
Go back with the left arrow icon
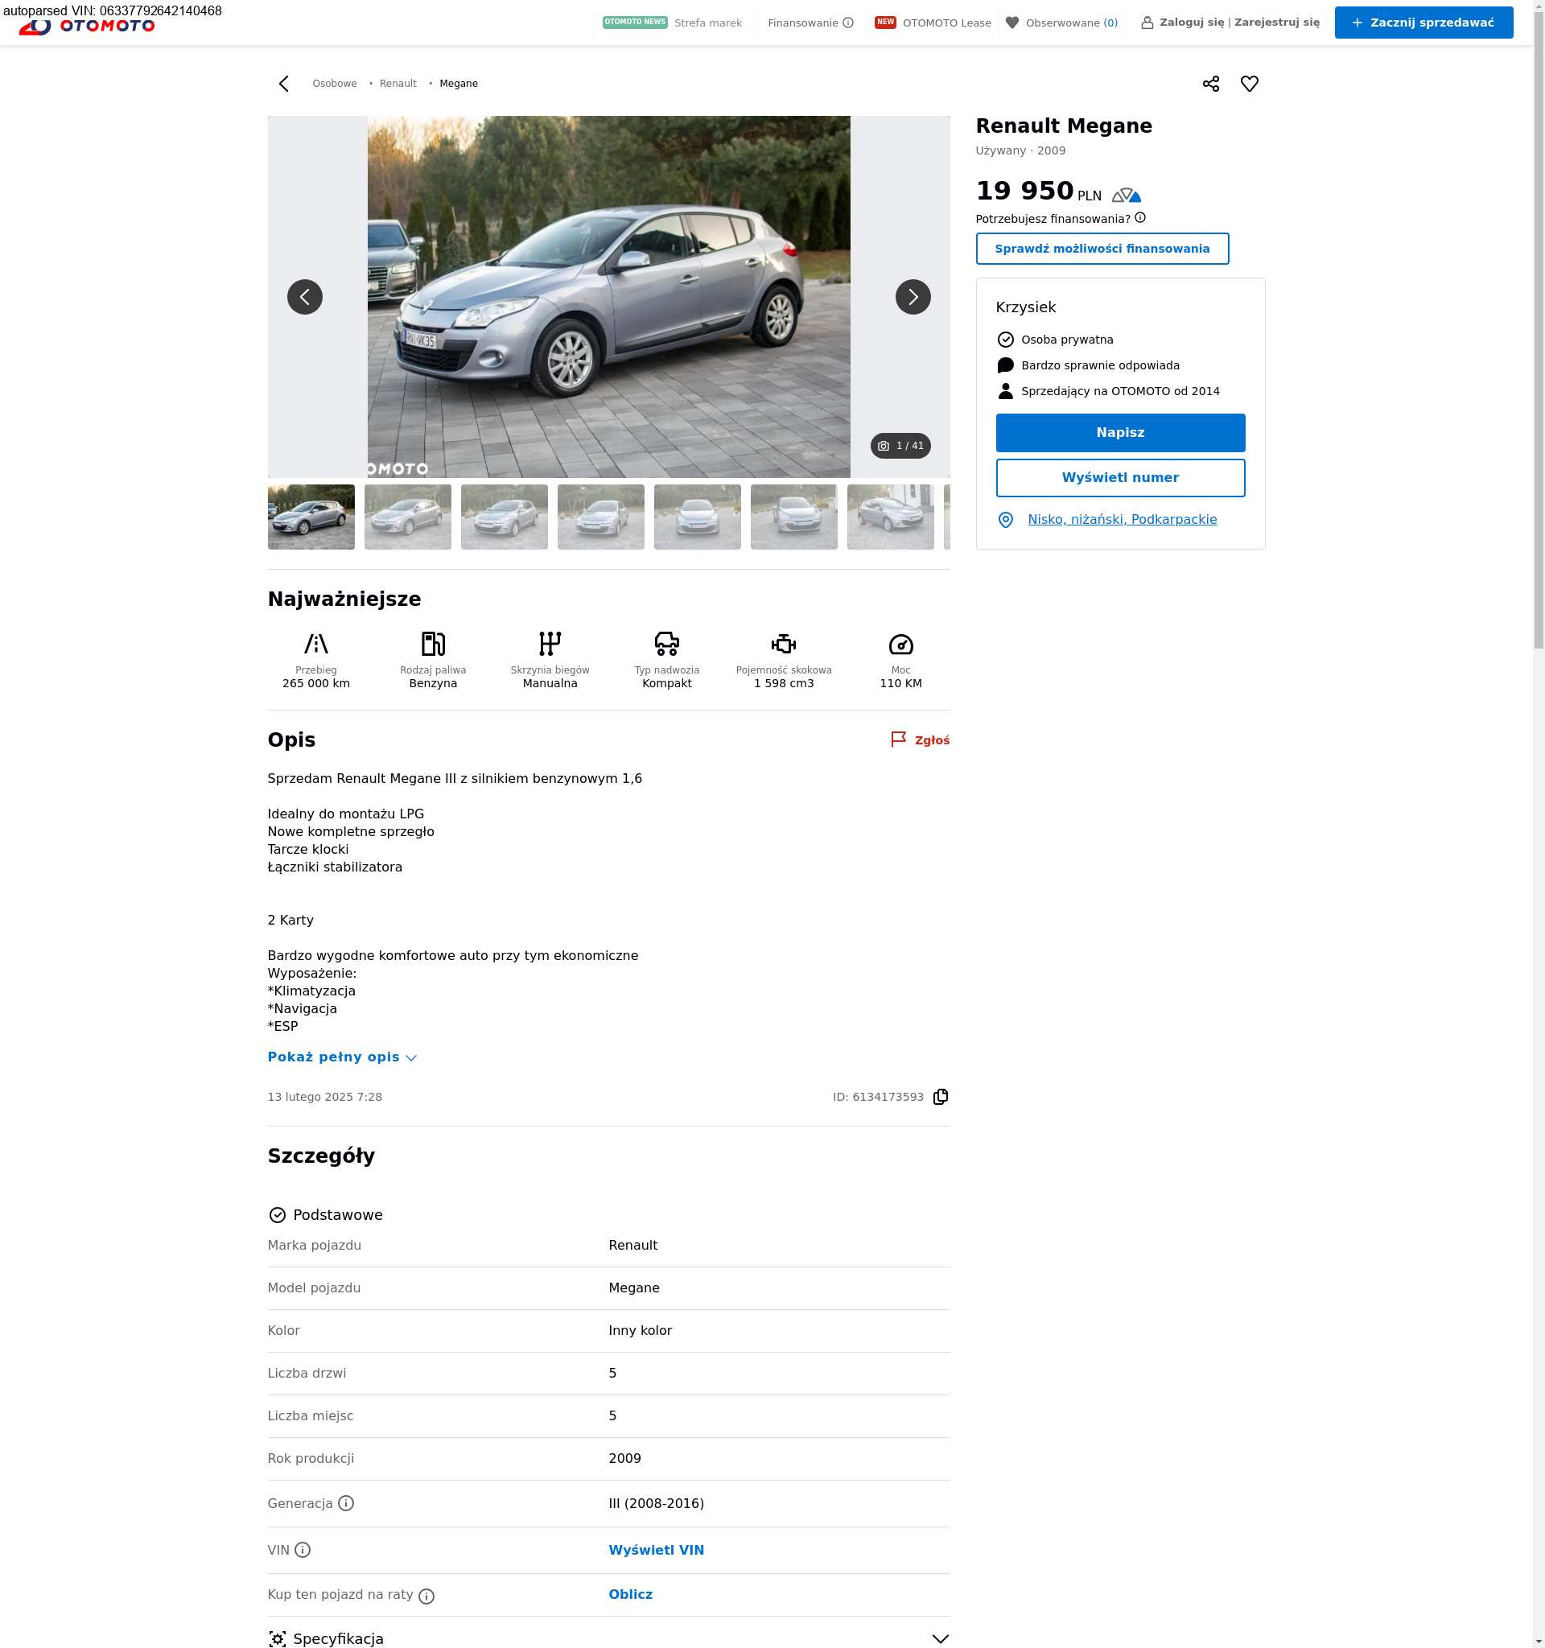pyautogui.click(x=283, y=84)
